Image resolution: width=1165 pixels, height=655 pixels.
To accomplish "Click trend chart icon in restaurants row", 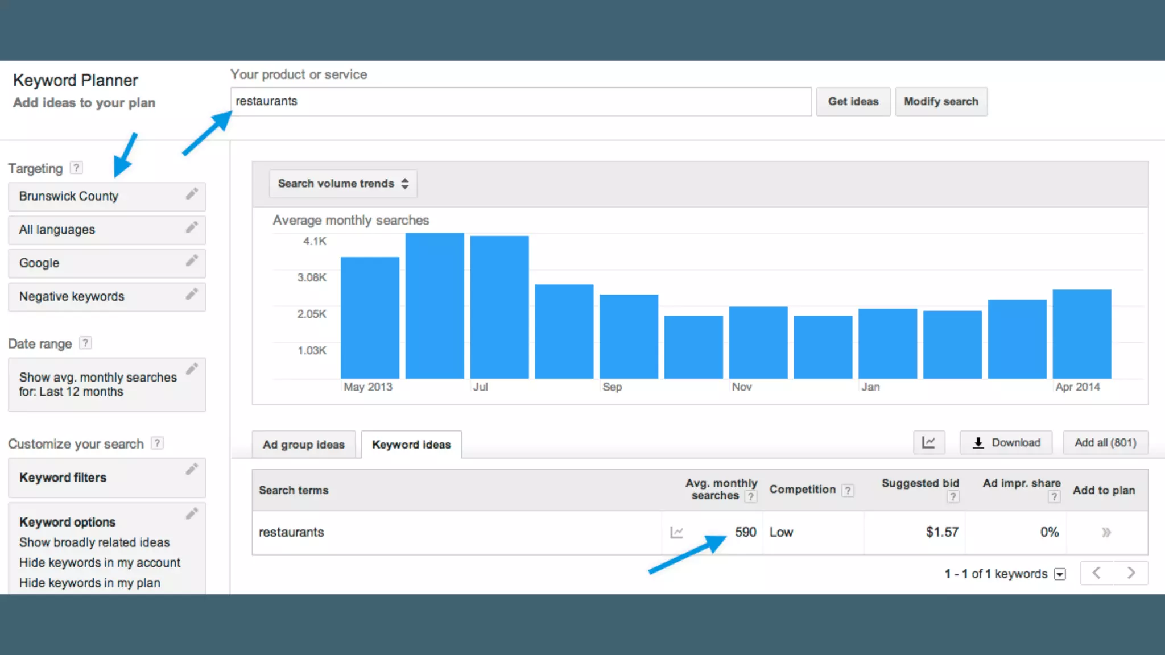I will tap(676, 533).
